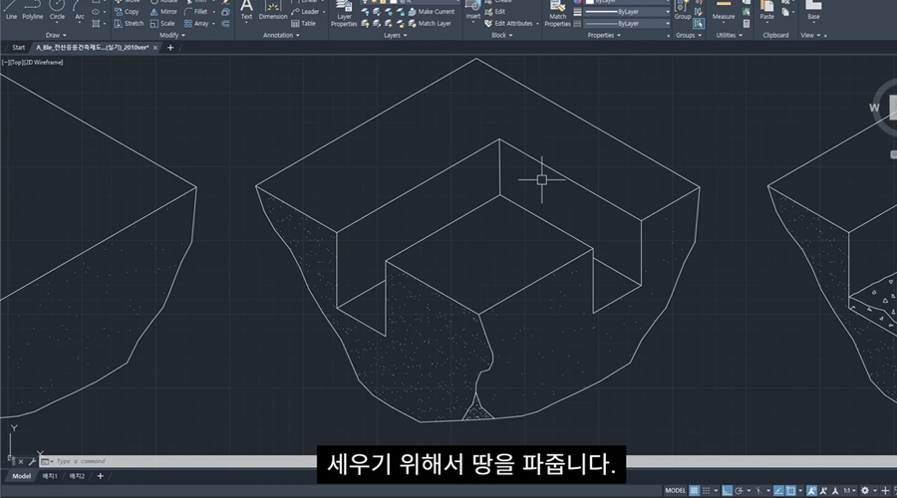The height and width of the screenshot is (498, 897).
Task: Toggle annotation visibility in status bar
Action: coord(811,491)
